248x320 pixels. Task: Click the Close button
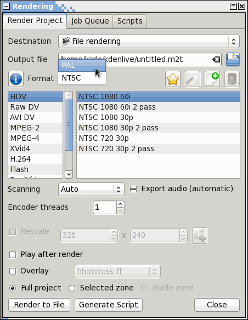click(217, 305)
